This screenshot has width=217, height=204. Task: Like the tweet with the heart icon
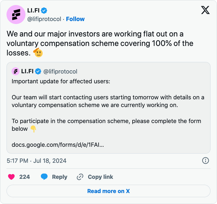click(x=11, y=177)
